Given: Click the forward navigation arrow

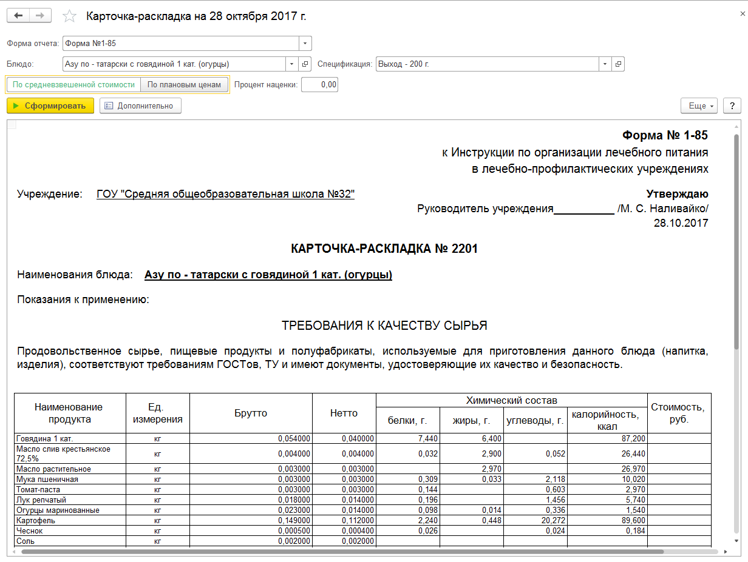Looking at the screenshot, I should coord(40,16).
